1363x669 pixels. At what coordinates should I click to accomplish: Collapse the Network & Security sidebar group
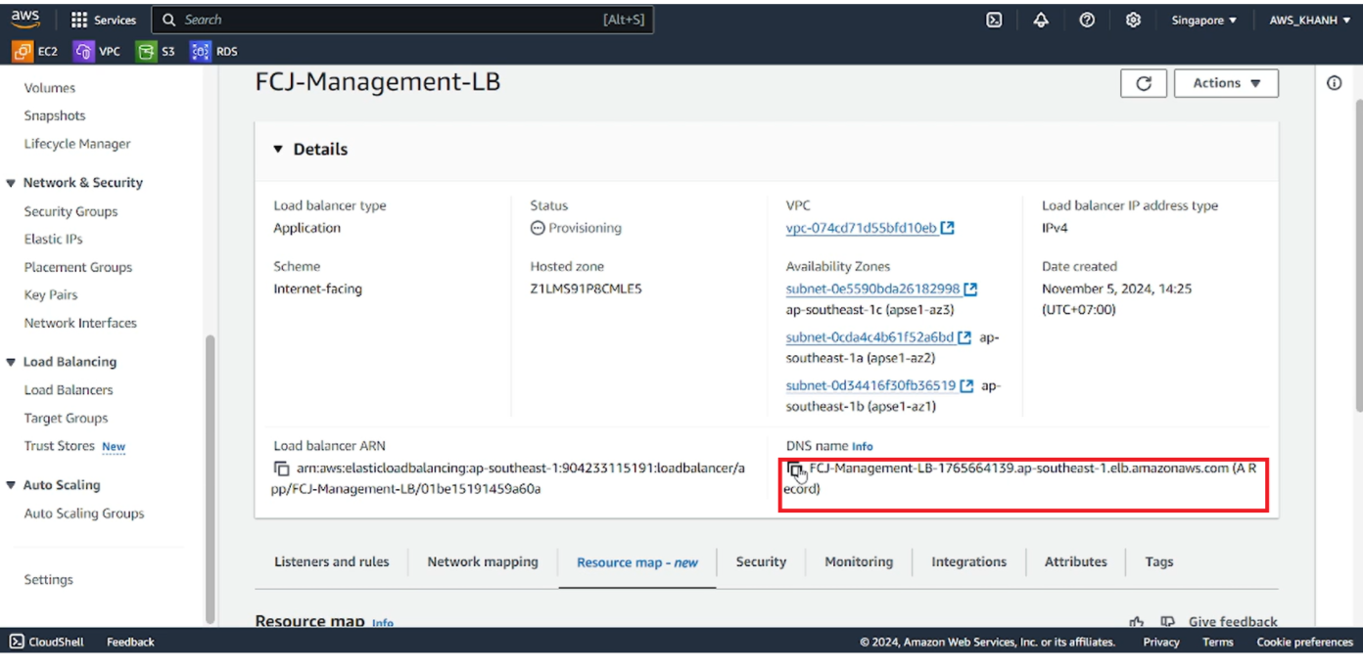[11, 183]
